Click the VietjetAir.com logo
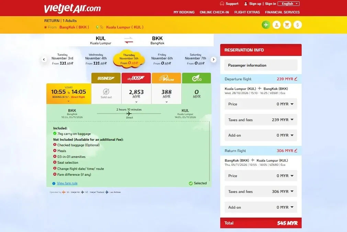 click(72, 8)
